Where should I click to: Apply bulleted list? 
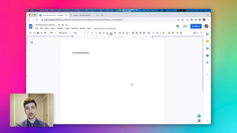(157, 33)
